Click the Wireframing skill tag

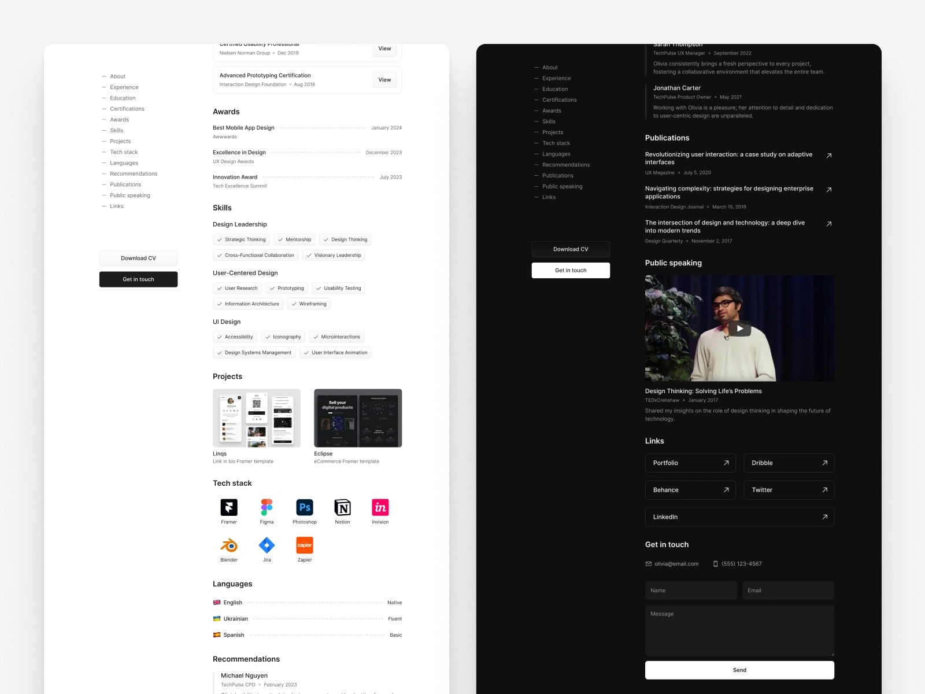[x=309, y=304]
